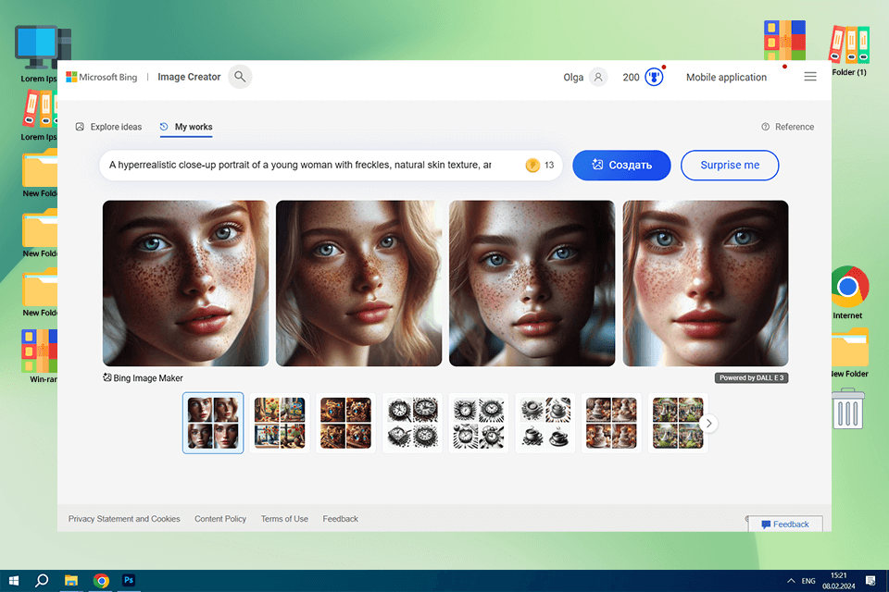
Task: Show next thumbnails with the arrow chevron
Action: tap(708, 423)
